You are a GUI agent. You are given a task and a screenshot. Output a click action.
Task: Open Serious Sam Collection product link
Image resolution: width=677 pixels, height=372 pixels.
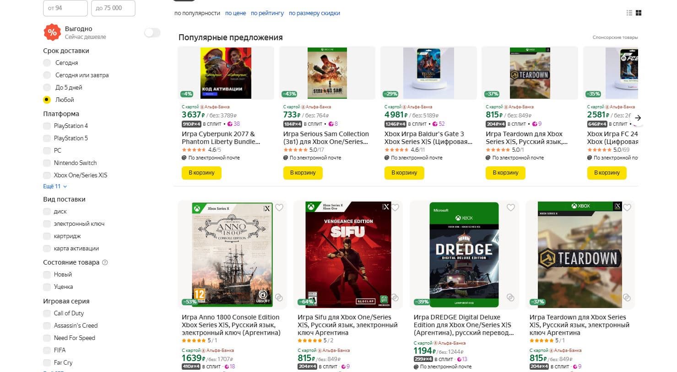click(326, 138)
